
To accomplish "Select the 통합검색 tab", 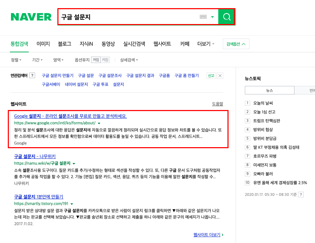I will point(19,44).
